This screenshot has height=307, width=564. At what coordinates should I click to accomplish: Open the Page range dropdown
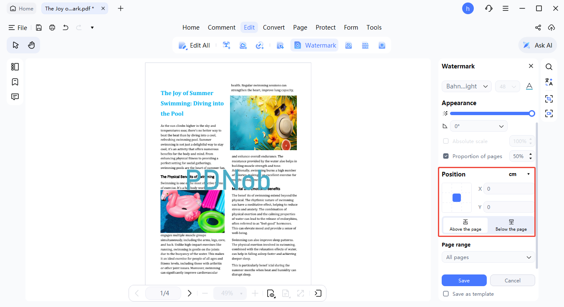coord(488,257)
